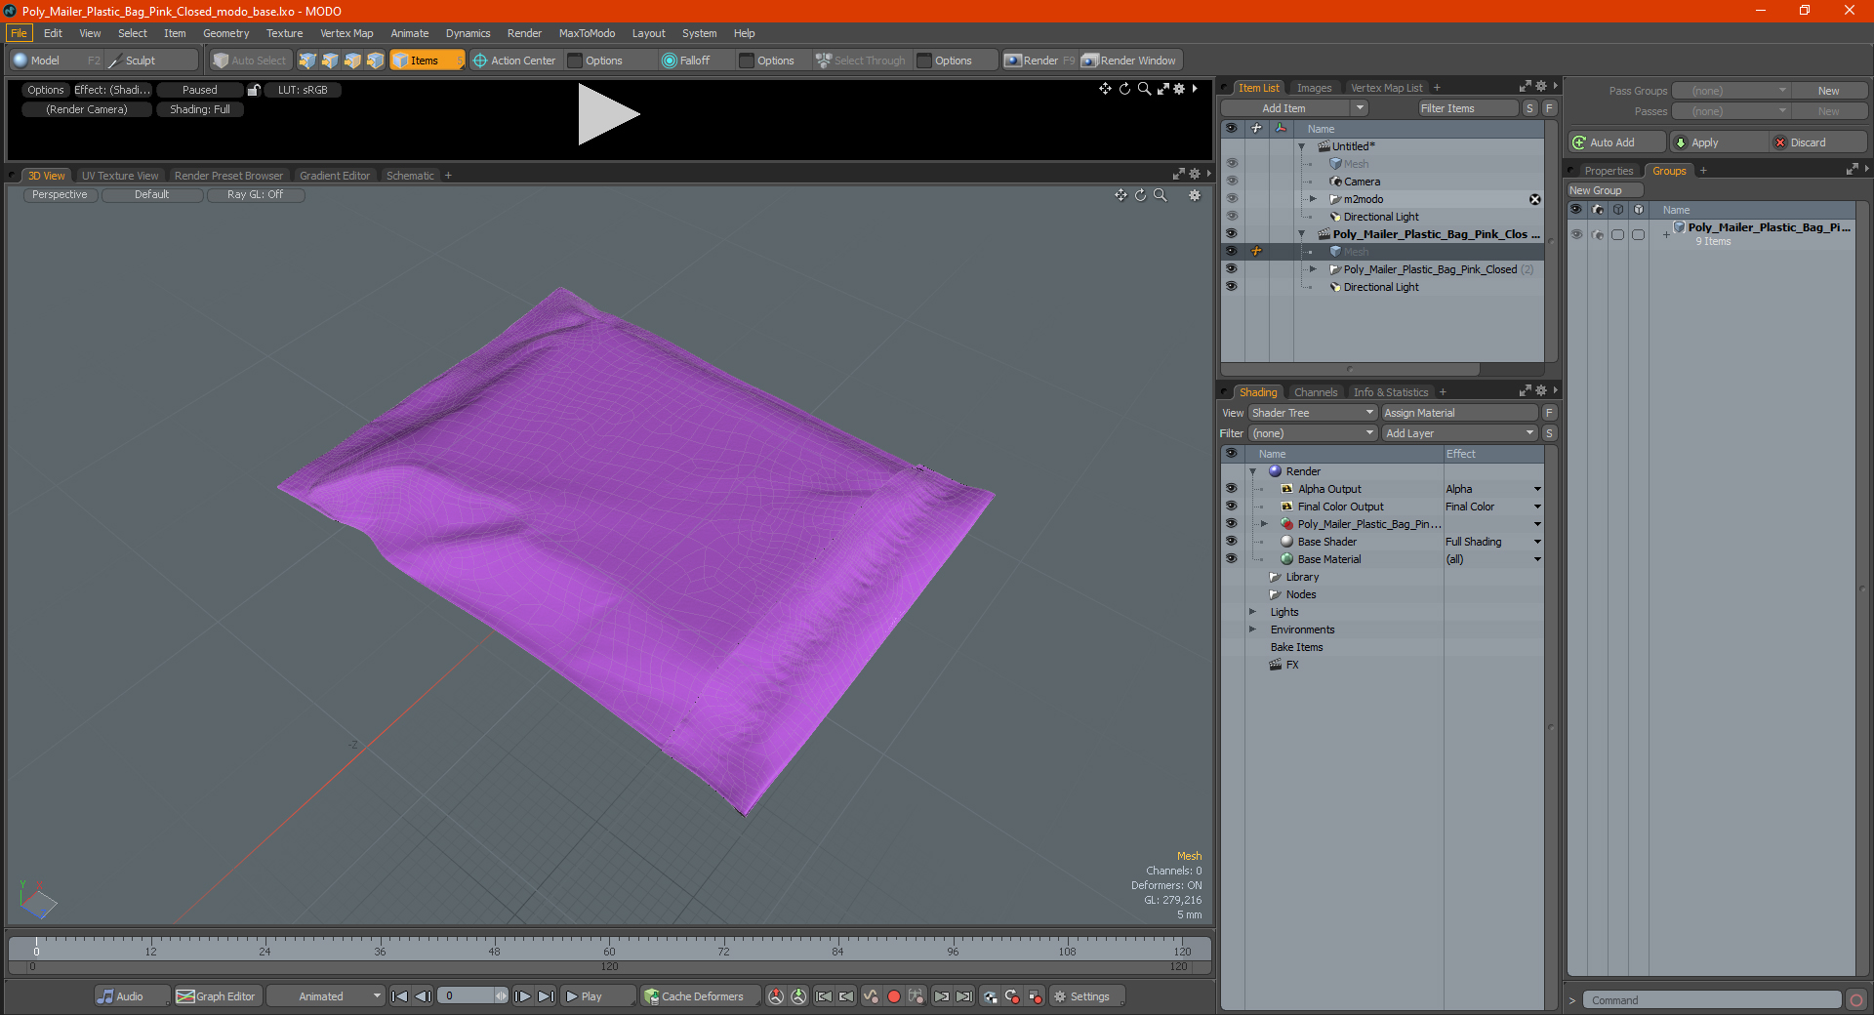
Task: Open Add Layer dropdown
Action: coord(1459,433)
